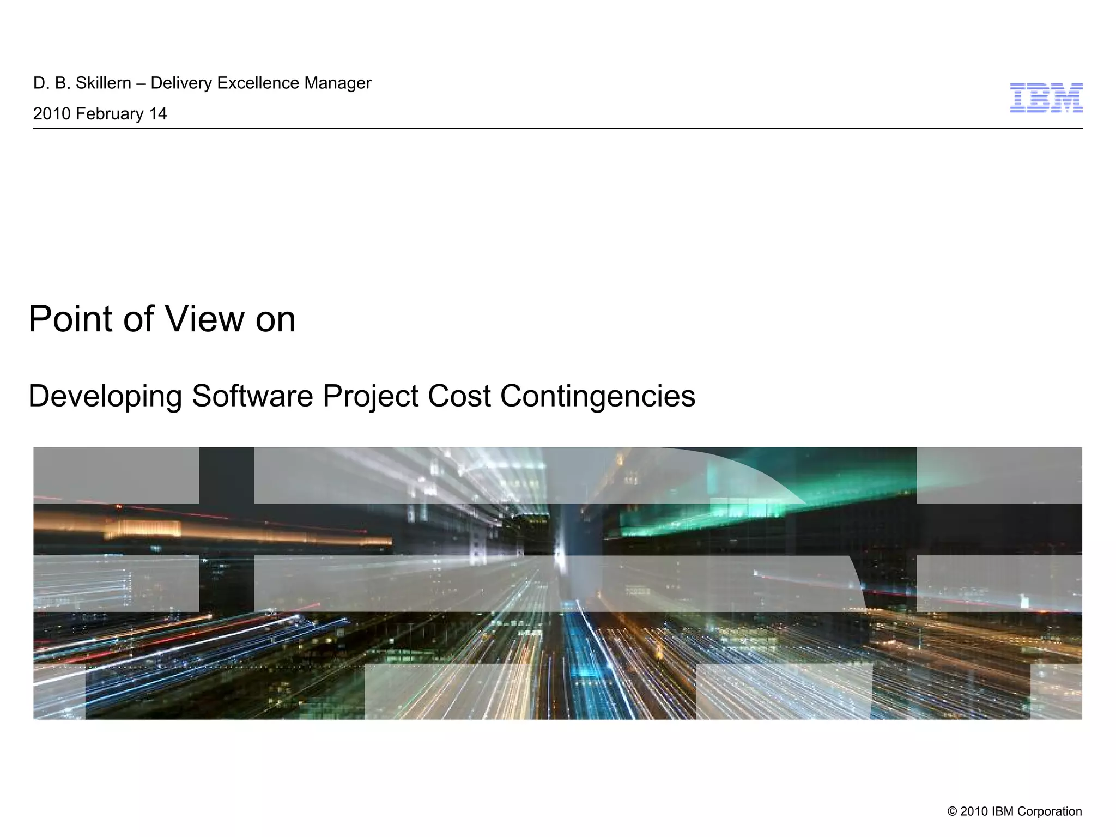Click the bottom-right pale block in the banner
The height and width of the screenshot is (837, 1116).
coord(1056,691)
